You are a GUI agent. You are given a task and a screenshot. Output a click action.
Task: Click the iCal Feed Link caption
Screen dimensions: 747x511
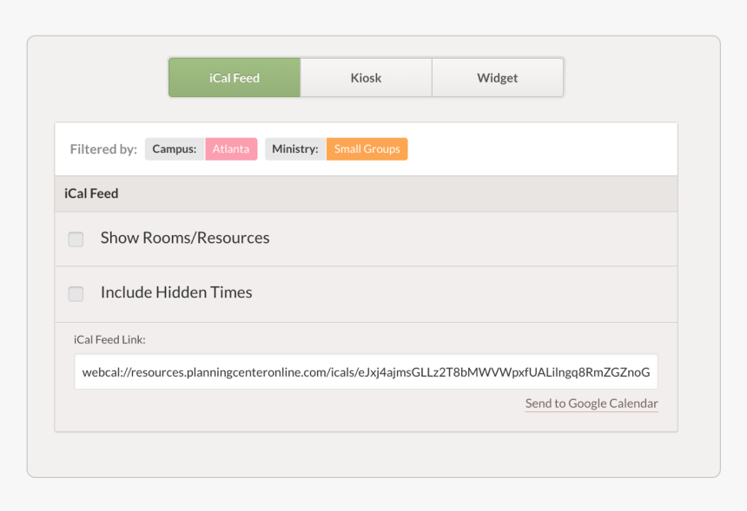tap(109, 339)
